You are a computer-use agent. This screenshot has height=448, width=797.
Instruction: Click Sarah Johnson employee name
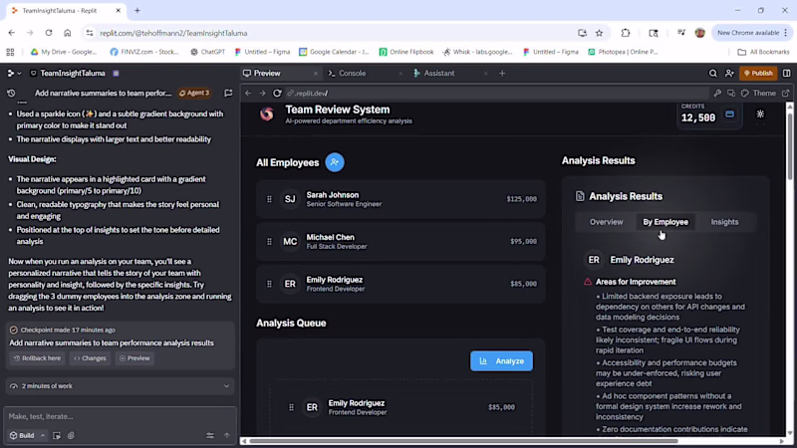(x=333, y=195)
